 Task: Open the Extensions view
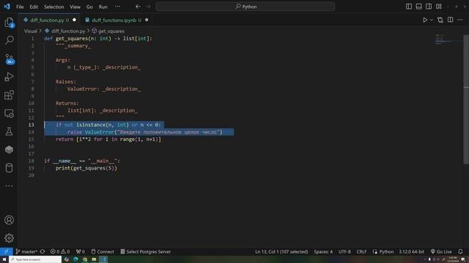click(9, 95)
